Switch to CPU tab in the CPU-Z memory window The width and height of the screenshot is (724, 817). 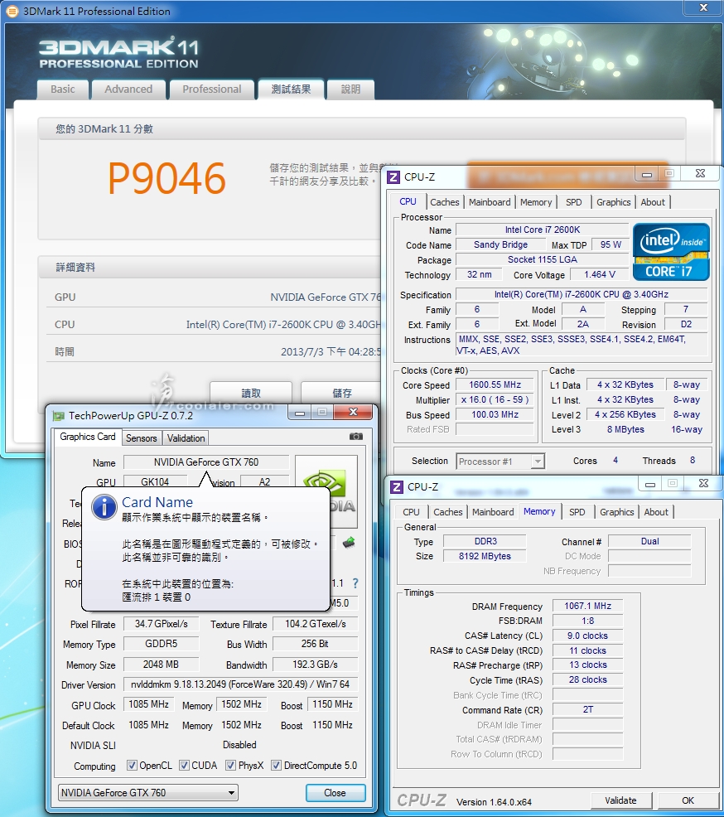click(411, 512)
